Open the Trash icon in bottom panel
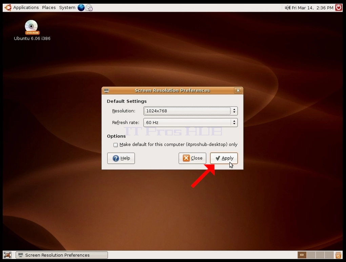This screenshot has width=346, height=262. pos(338,255)
